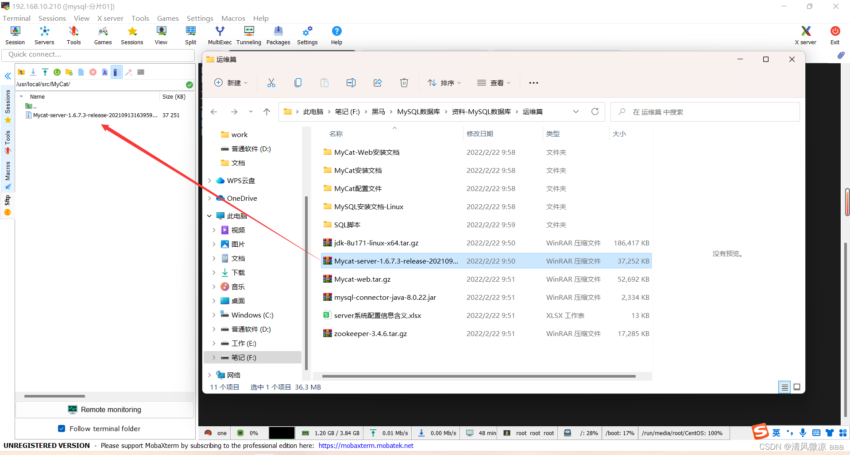
Task: Open the 查看 view dropdown
Action: point(494,83)
